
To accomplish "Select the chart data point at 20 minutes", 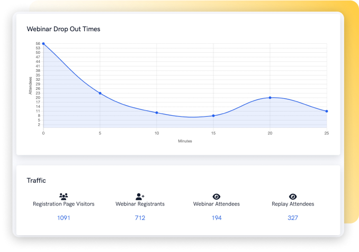I will 270,98.
